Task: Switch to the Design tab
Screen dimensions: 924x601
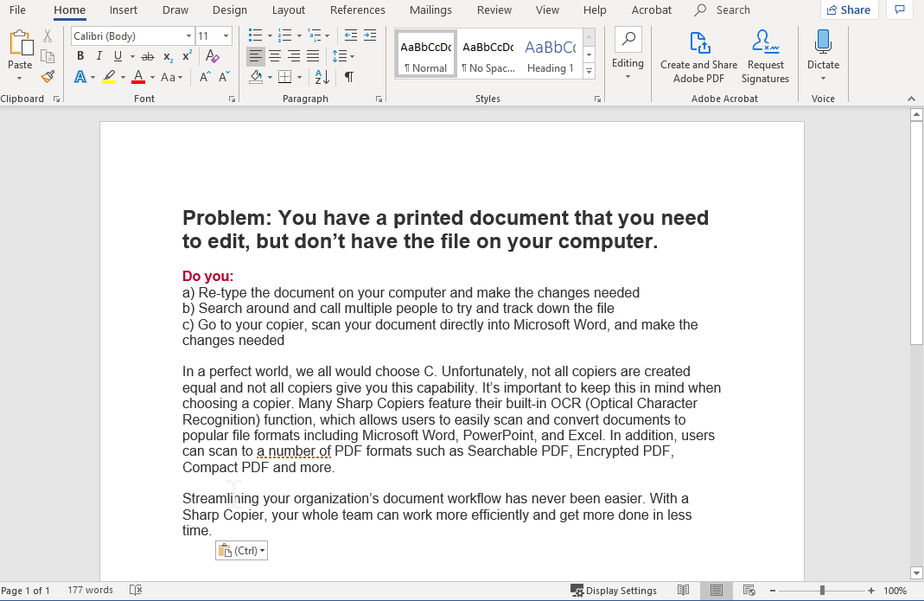Action: pyautogui.click(x=230, y=10)
